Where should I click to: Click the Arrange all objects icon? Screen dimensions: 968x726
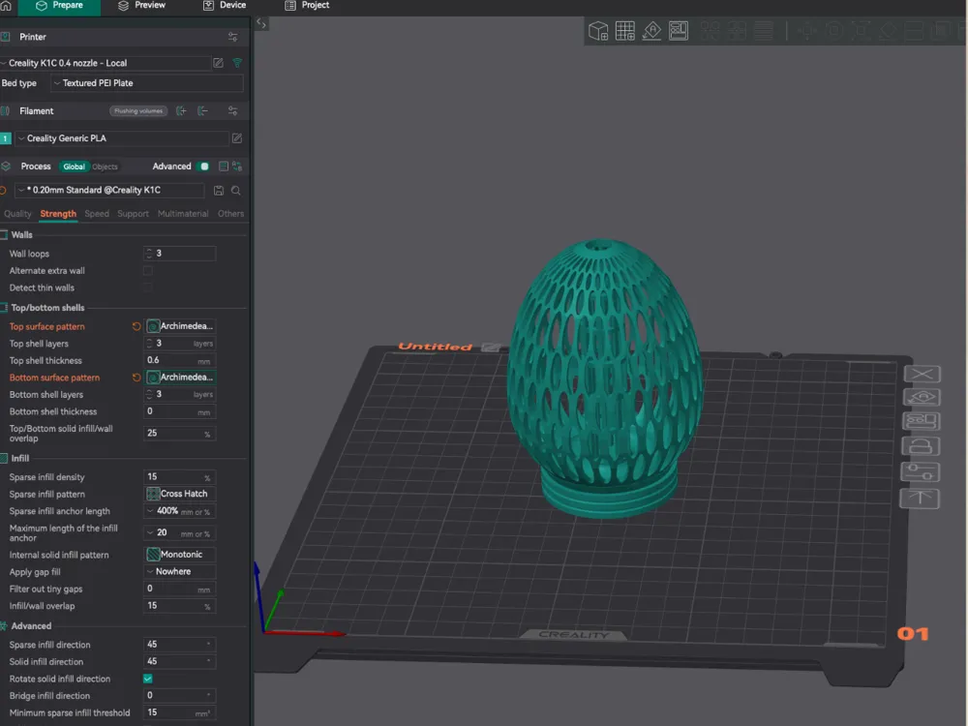point(679,30)
